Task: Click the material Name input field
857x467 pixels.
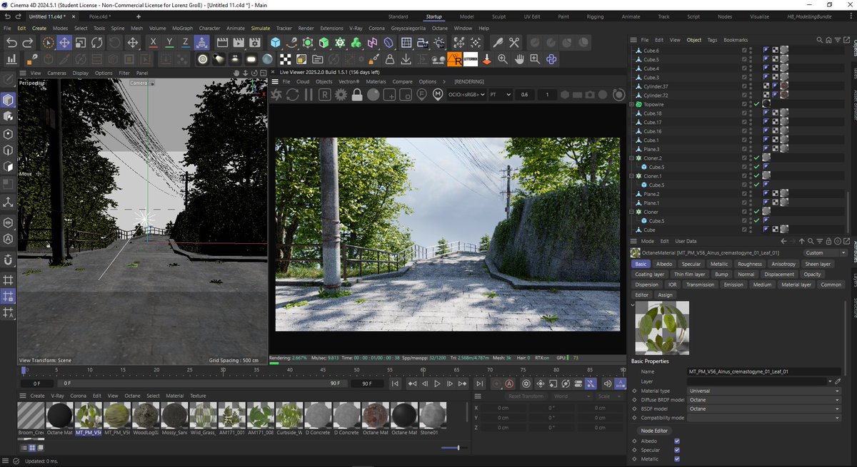Action: (x=764, y=371)
